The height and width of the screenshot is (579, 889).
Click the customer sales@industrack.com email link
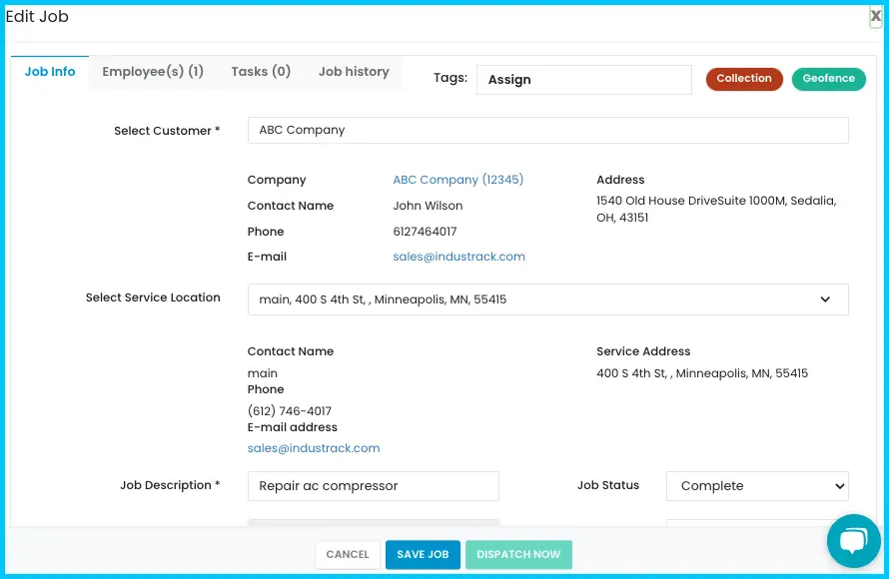click(x=458, y=257)
